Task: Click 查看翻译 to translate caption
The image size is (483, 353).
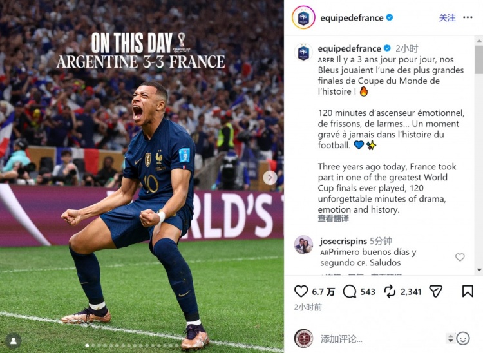Action: [x=334, y=219]
